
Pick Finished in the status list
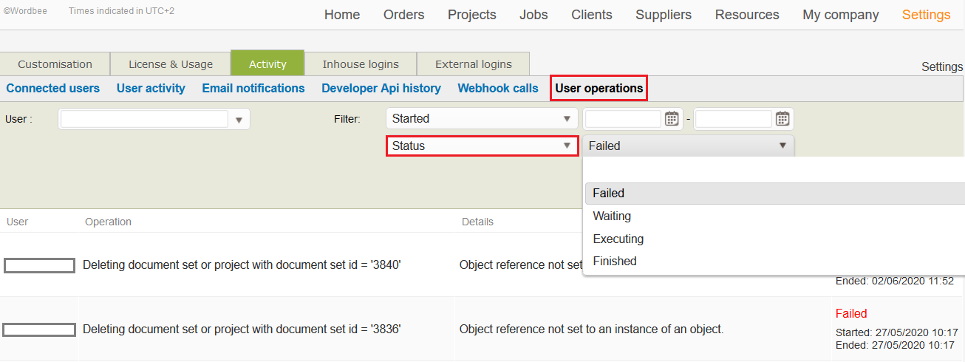click(614, 262)
